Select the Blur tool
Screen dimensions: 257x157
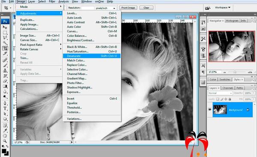click(x=5, y=92)
